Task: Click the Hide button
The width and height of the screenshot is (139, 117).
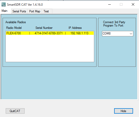Action: pos(123,111)
